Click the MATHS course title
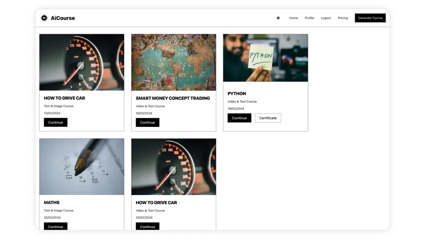 click(x=52, y=202)
